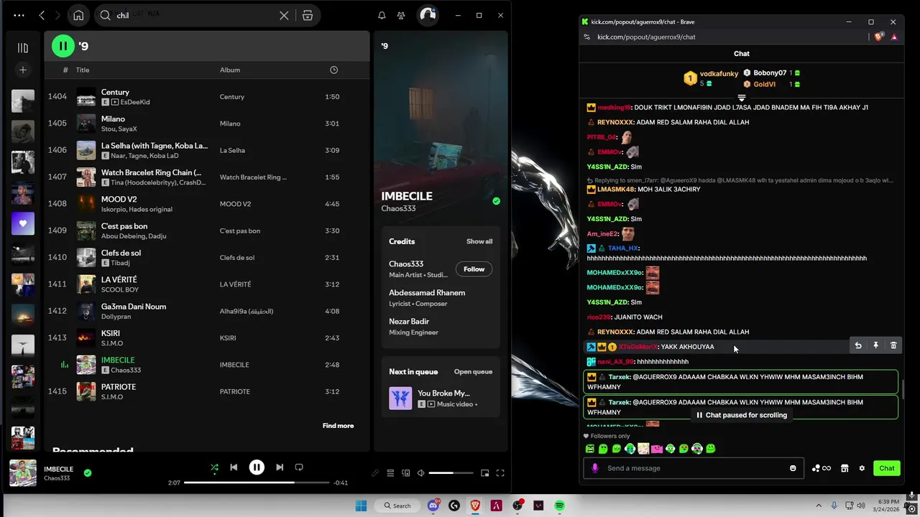The height and width of the screenshot is (517, 920).
Task: Toggle repeat mode
Action: coord(299,467)
